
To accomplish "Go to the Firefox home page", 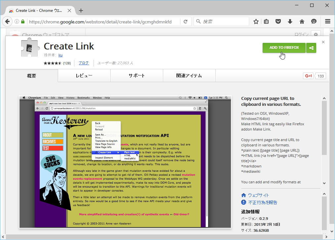I will (x=302, y=21).
